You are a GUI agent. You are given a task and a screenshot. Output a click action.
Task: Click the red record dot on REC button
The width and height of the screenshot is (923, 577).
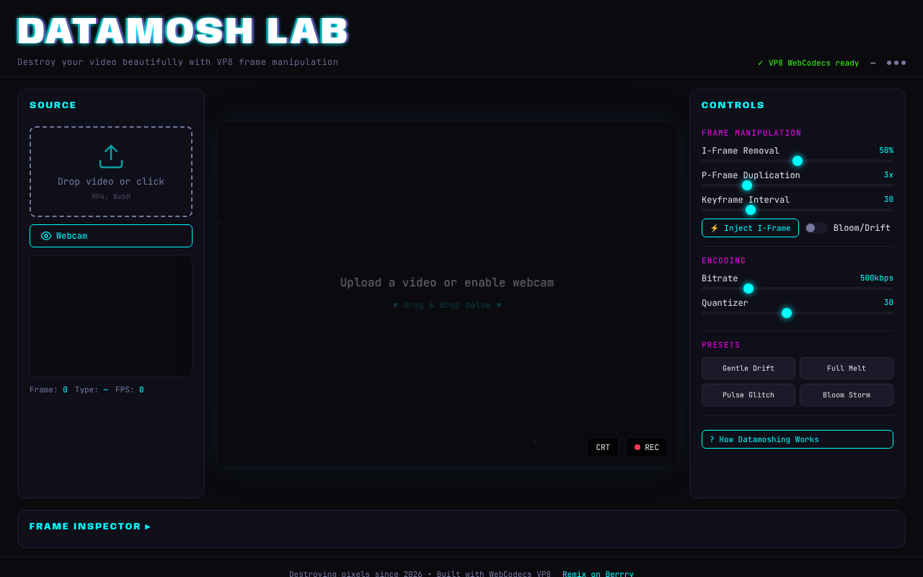tap(637, 447)
